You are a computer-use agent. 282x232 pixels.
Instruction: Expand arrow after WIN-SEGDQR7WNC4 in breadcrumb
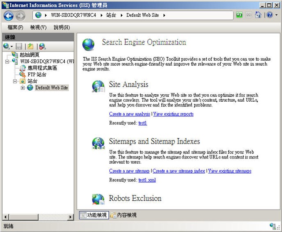102,15
